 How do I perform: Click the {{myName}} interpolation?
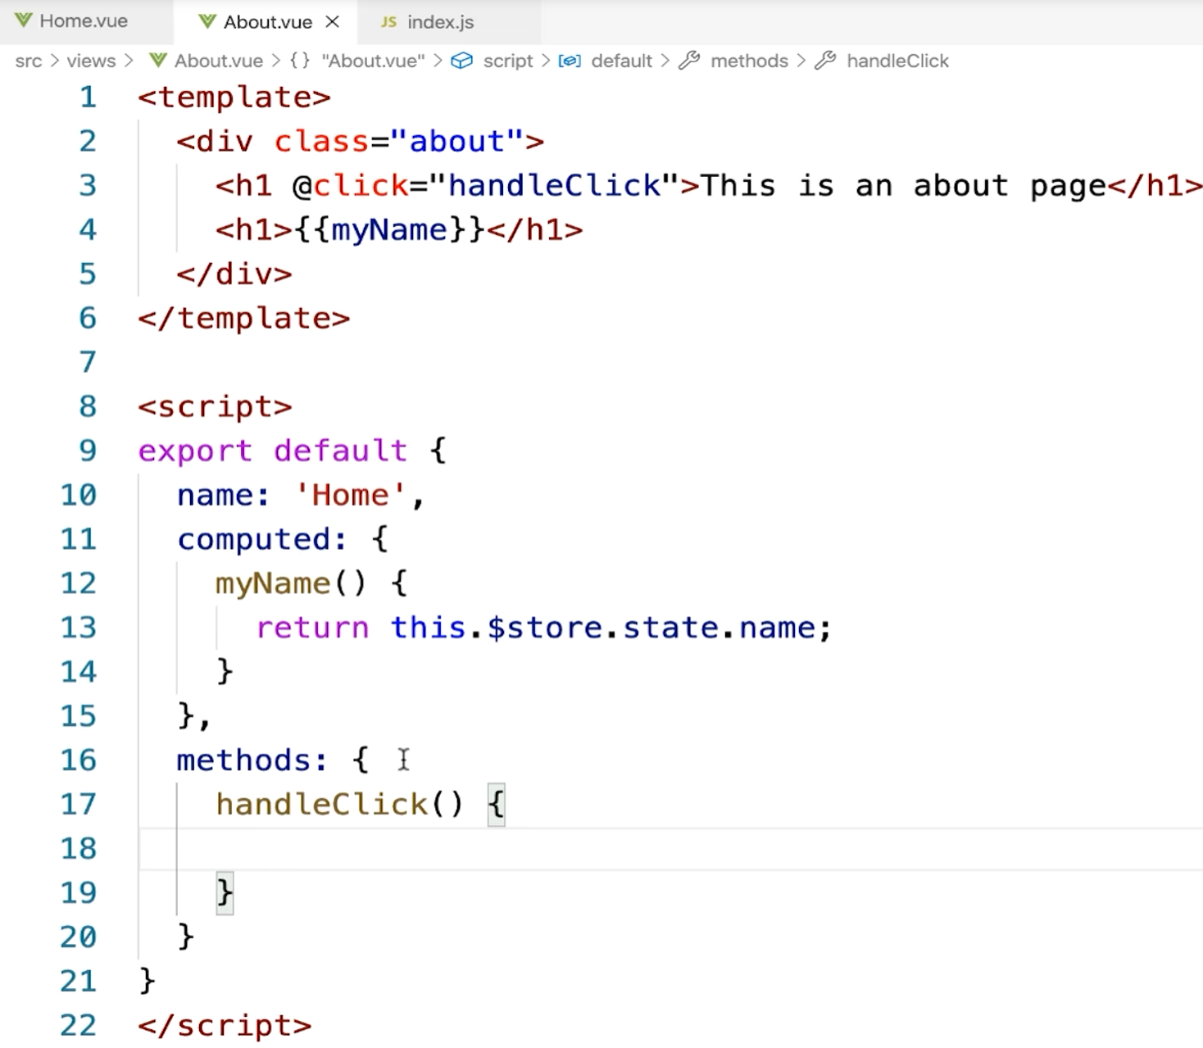(x=390, y=230)
